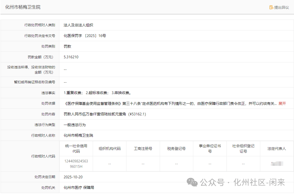Click the fine amount value 5.316210
Screen dimensions: 294x194
(x=71, y=57)
